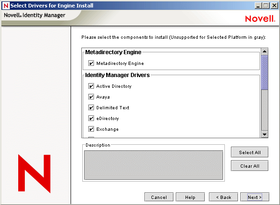Return to previous page with Back
This screenshot has width=280, height=205.
223,197
